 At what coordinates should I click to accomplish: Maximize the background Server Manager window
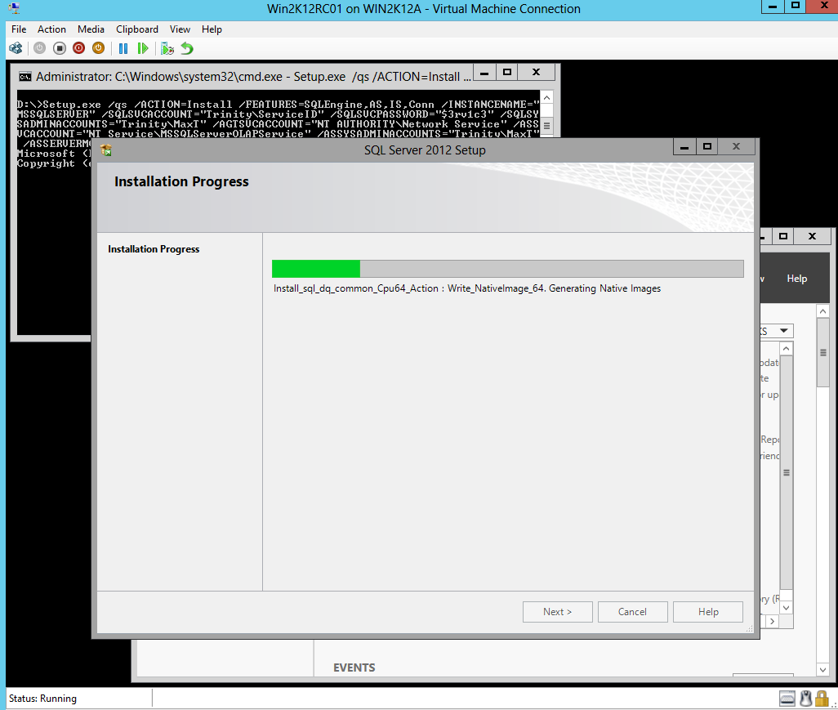(x=783, y=236)
